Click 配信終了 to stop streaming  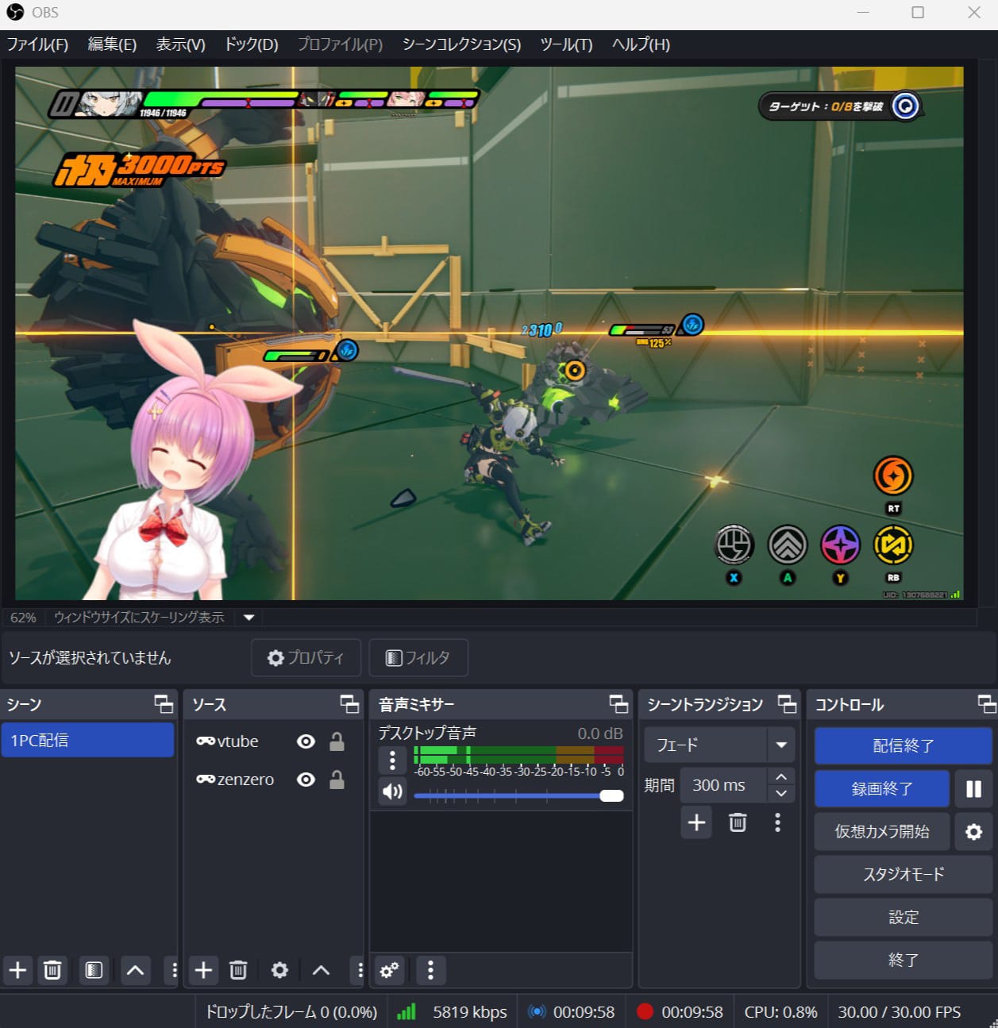[x=903, y=746]
